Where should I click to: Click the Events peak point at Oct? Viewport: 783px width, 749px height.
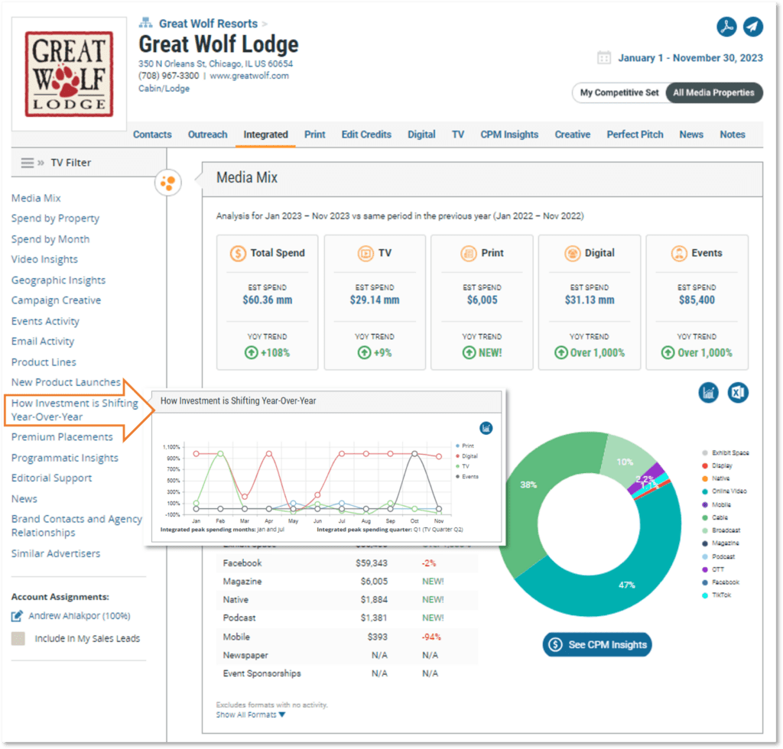click(414, 453)
